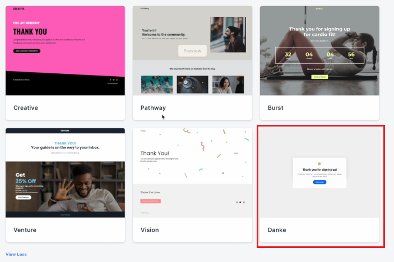The height and width of the screenshot is (262, 394).
Task: Click the pink button in Vision preview
Action: click(151, 201)
